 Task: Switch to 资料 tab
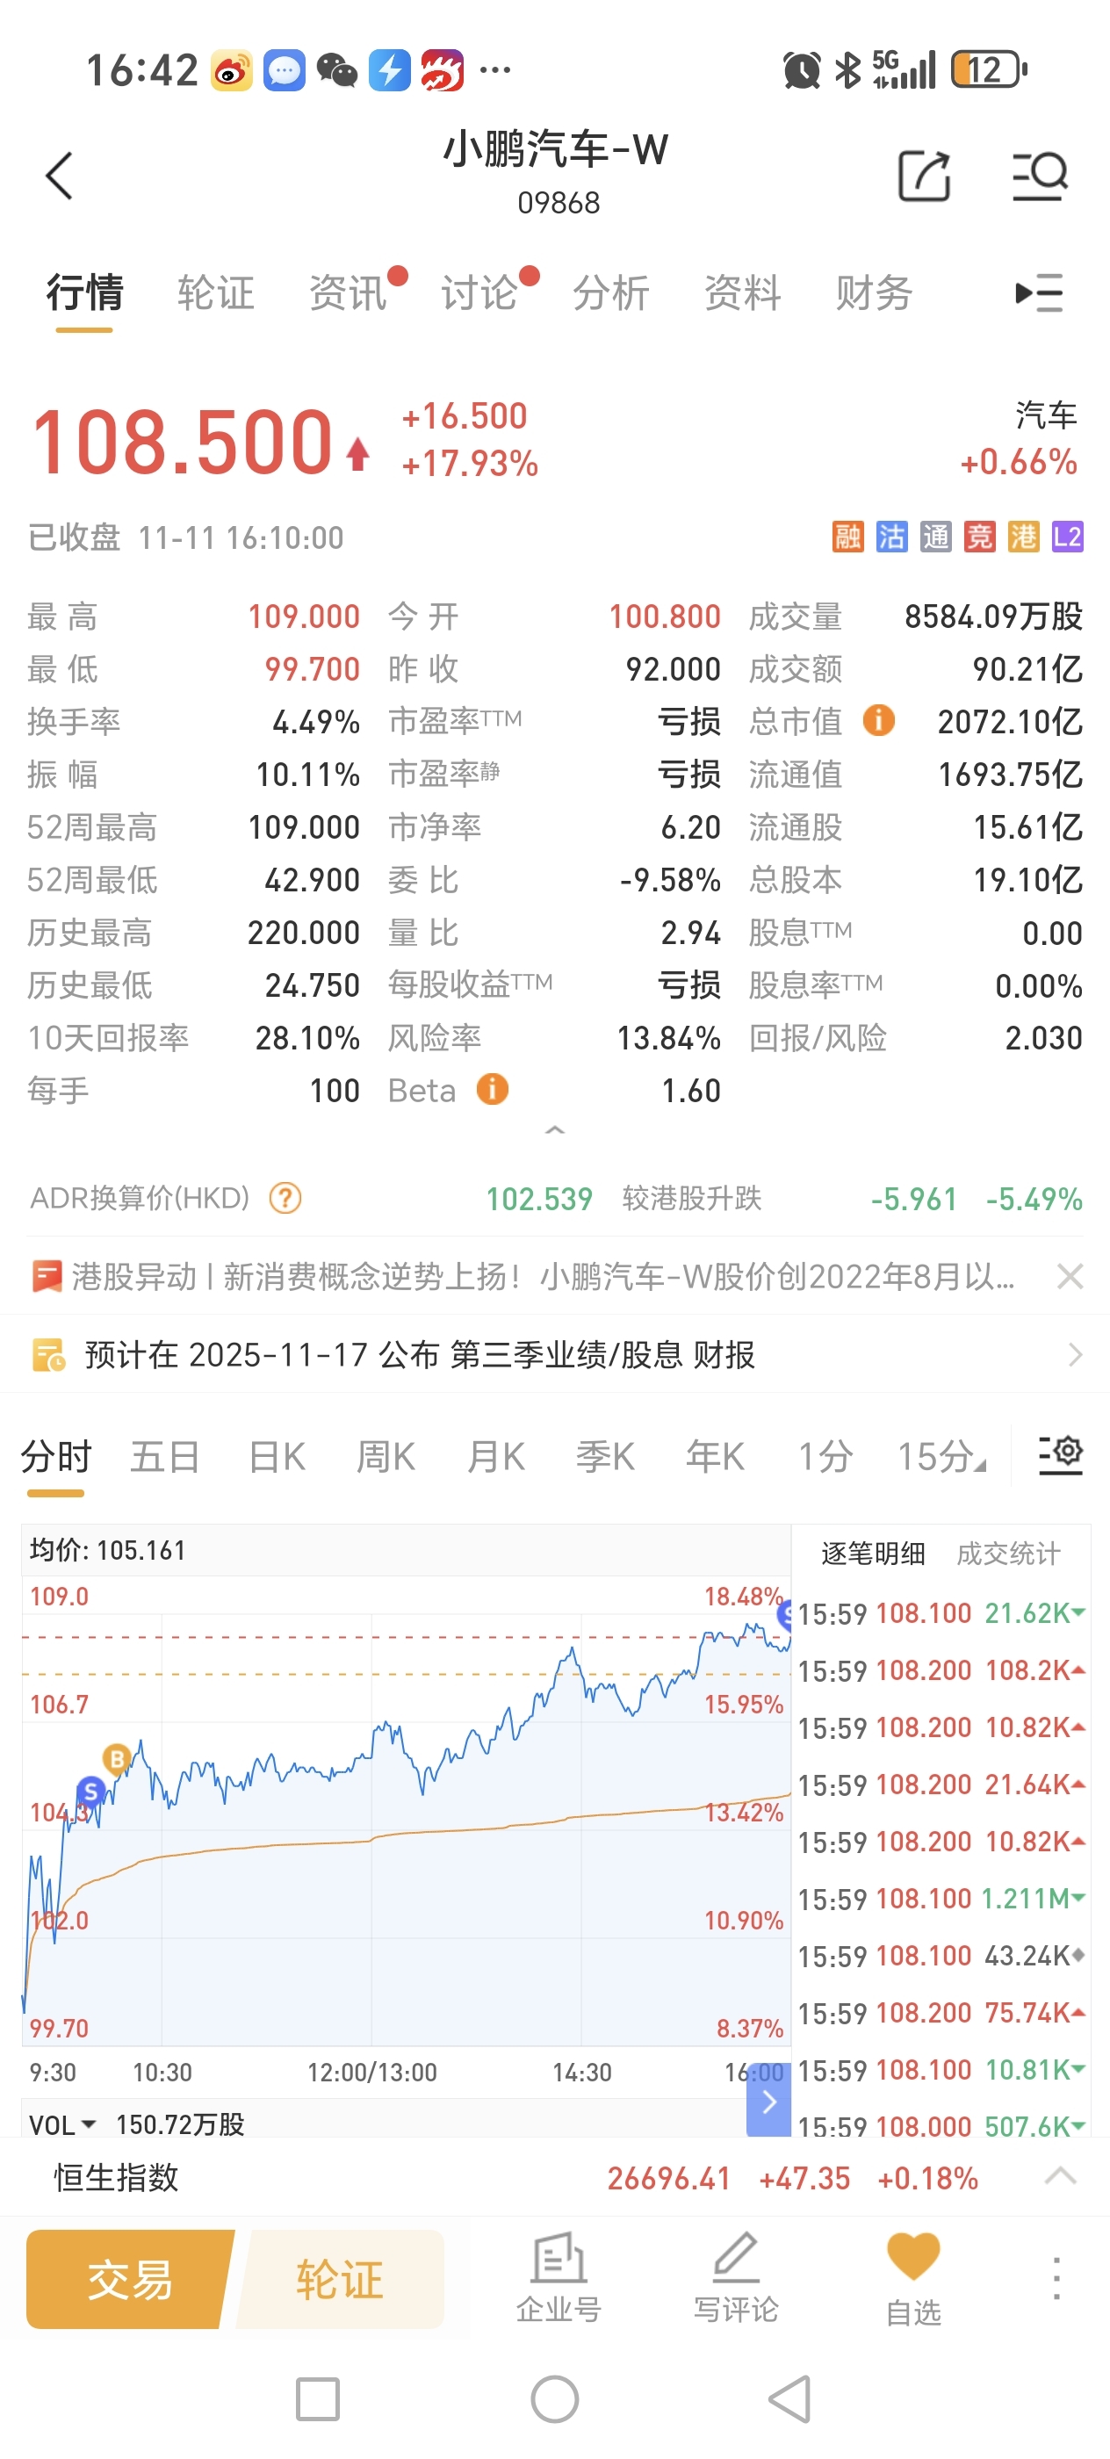[x=743, y=293]
